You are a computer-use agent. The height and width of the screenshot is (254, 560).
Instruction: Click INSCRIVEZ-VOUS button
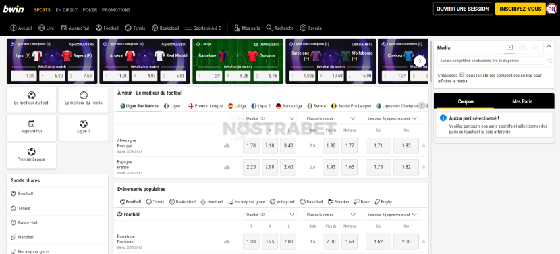pos(520,9)
